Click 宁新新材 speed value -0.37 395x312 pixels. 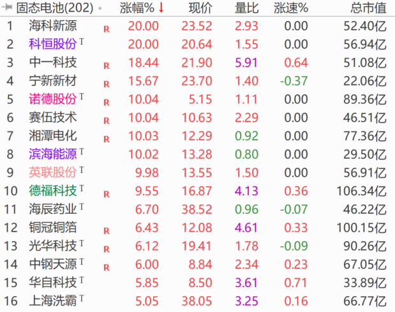(x=294, y=81)
